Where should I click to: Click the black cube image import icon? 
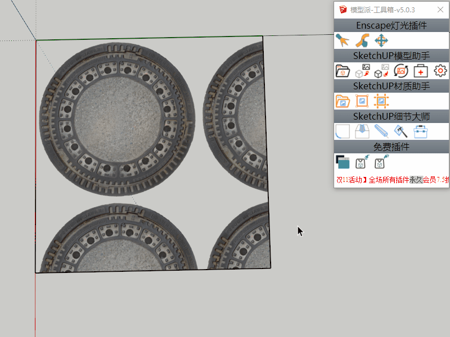[x=381, y=71]
